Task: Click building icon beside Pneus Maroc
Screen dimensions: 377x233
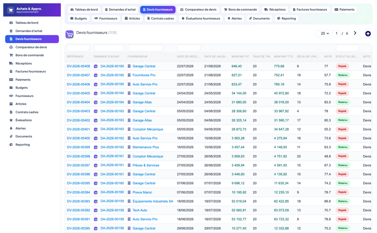Action: (129, 192)
